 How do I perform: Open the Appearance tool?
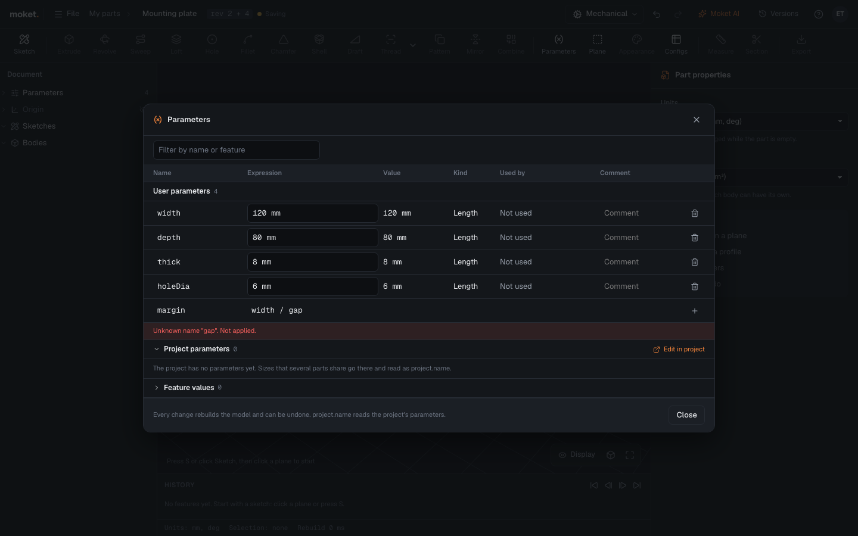point(637,44)
